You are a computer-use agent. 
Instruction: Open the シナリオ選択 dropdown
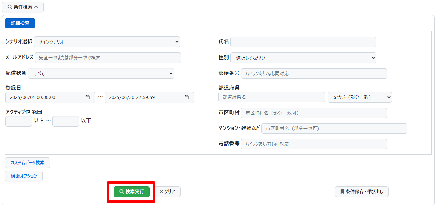point(107,42)
